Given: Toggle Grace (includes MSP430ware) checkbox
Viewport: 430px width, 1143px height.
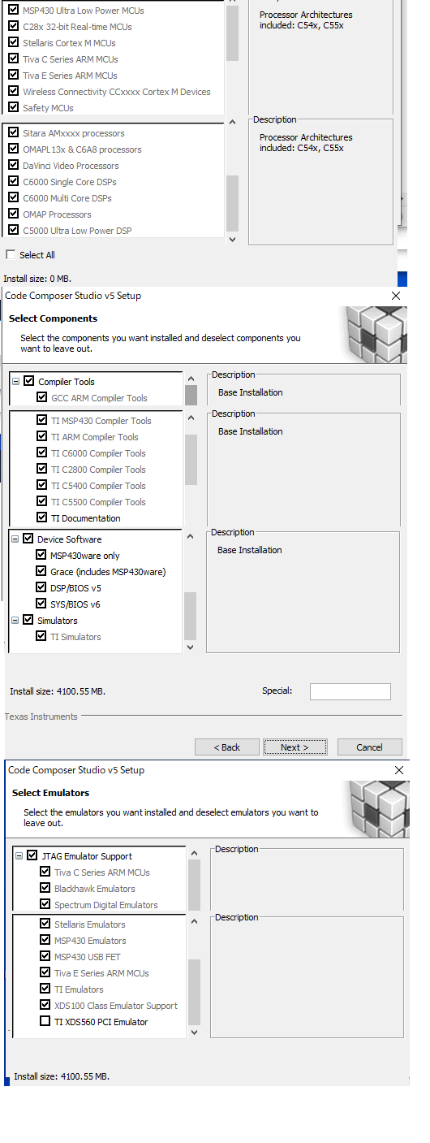Looking at the screenshot, I should [x=41, y=571].
